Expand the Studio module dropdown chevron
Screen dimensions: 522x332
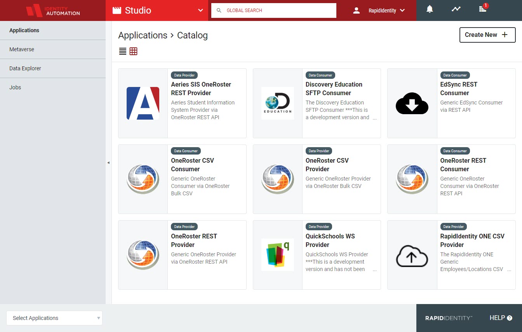pyautogui.click(x=200, y=10)
